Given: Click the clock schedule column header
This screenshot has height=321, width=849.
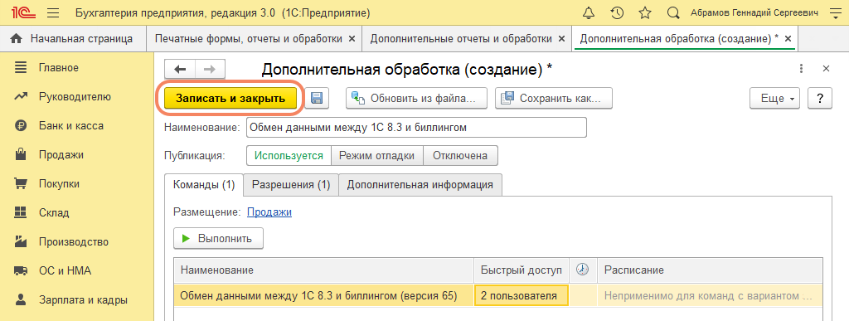Looking at the screenshot, I should [583, 270].
